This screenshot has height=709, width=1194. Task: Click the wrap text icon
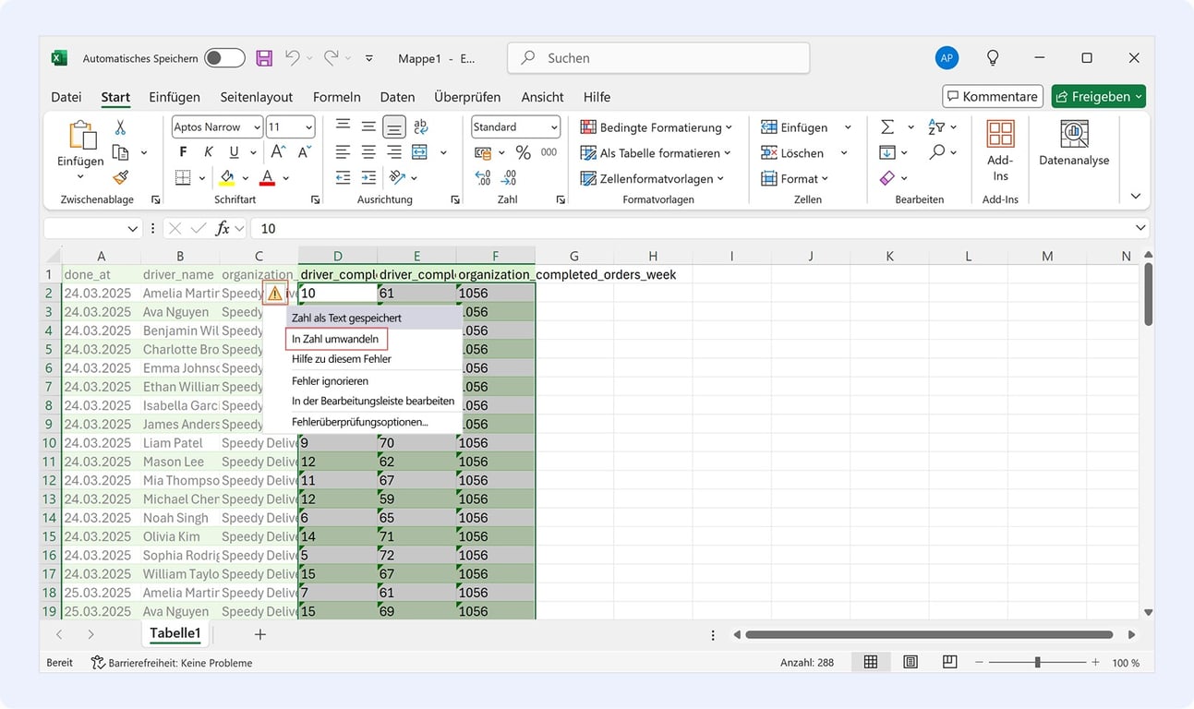[421, 126]
